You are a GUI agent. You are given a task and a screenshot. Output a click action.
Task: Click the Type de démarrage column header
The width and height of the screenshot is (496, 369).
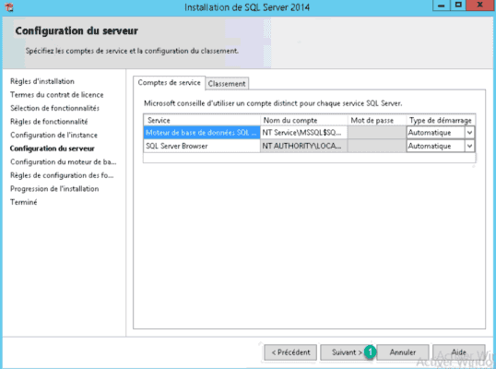pyautogui.click(x=441, y=120)
